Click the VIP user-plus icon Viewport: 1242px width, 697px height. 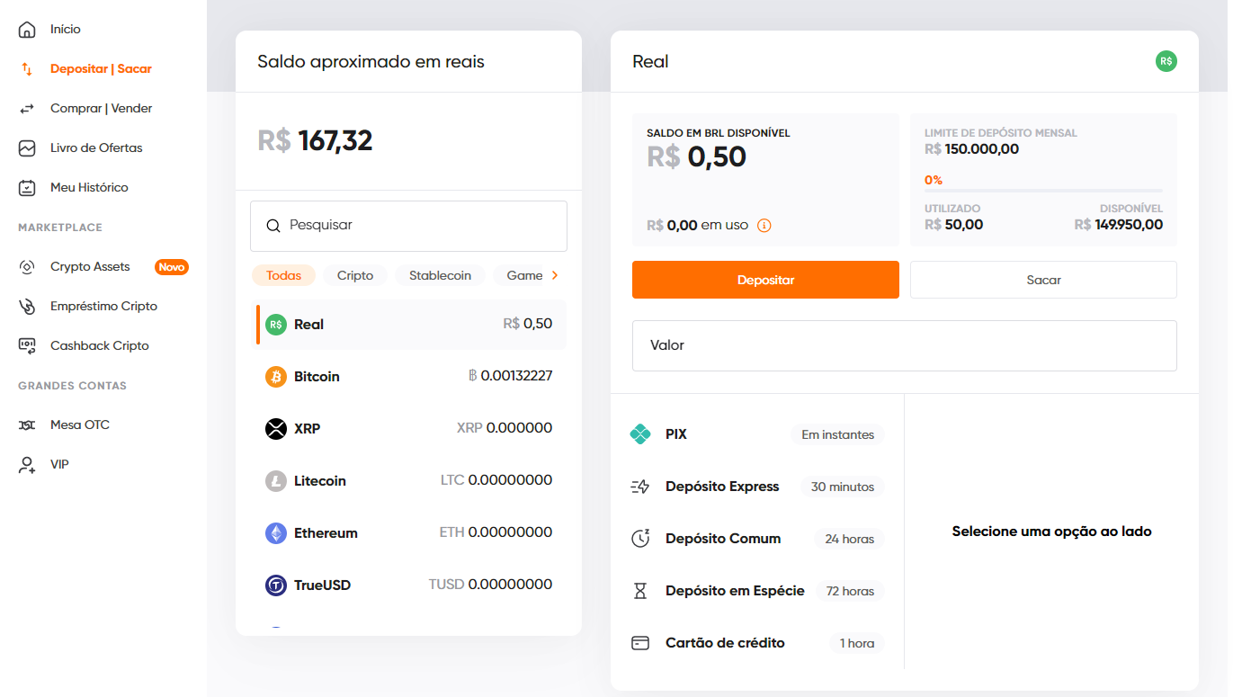[27, 465]
